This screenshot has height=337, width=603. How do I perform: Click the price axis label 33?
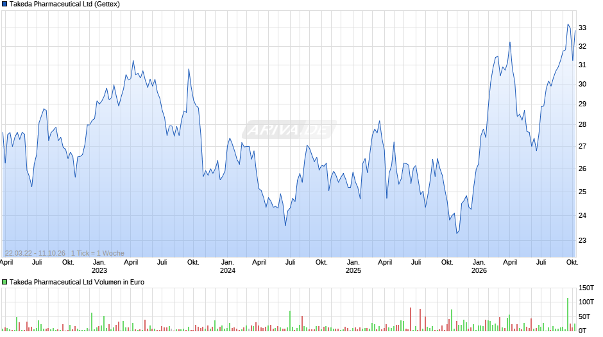(x=582, y=28)
